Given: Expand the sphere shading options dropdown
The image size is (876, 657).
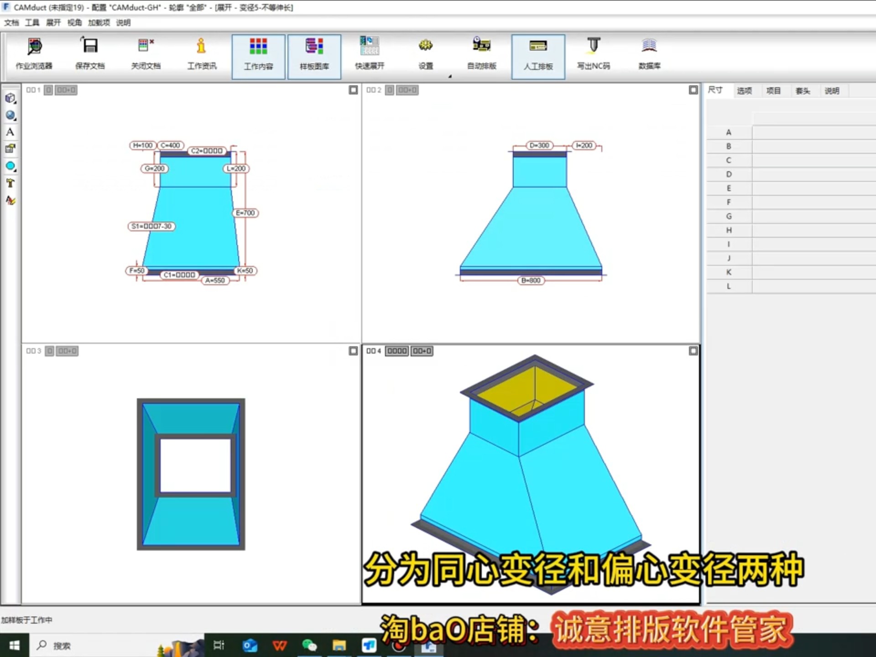Looking at the screenshot, I should (x=10, y=115).
